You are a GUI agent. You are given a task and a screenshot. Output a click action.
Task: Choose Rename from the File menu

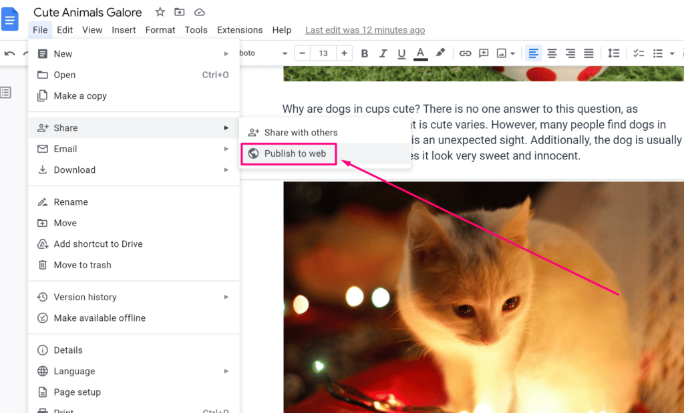[x=134, y=202]
